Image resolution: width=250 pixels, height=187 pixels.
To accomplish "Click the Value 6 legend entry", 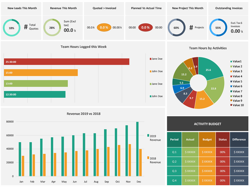I will click(x=236, y=86).
